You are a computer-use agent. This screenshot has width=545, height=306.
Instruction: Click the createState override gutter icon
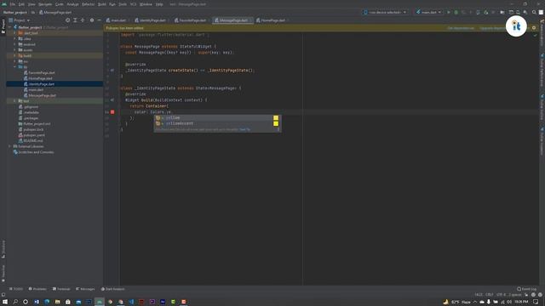pyautogui.click(x=112, y=70)
